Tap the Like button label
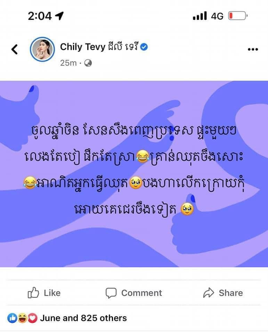This screenshot has height=334, width=268. tap(52, 293)
